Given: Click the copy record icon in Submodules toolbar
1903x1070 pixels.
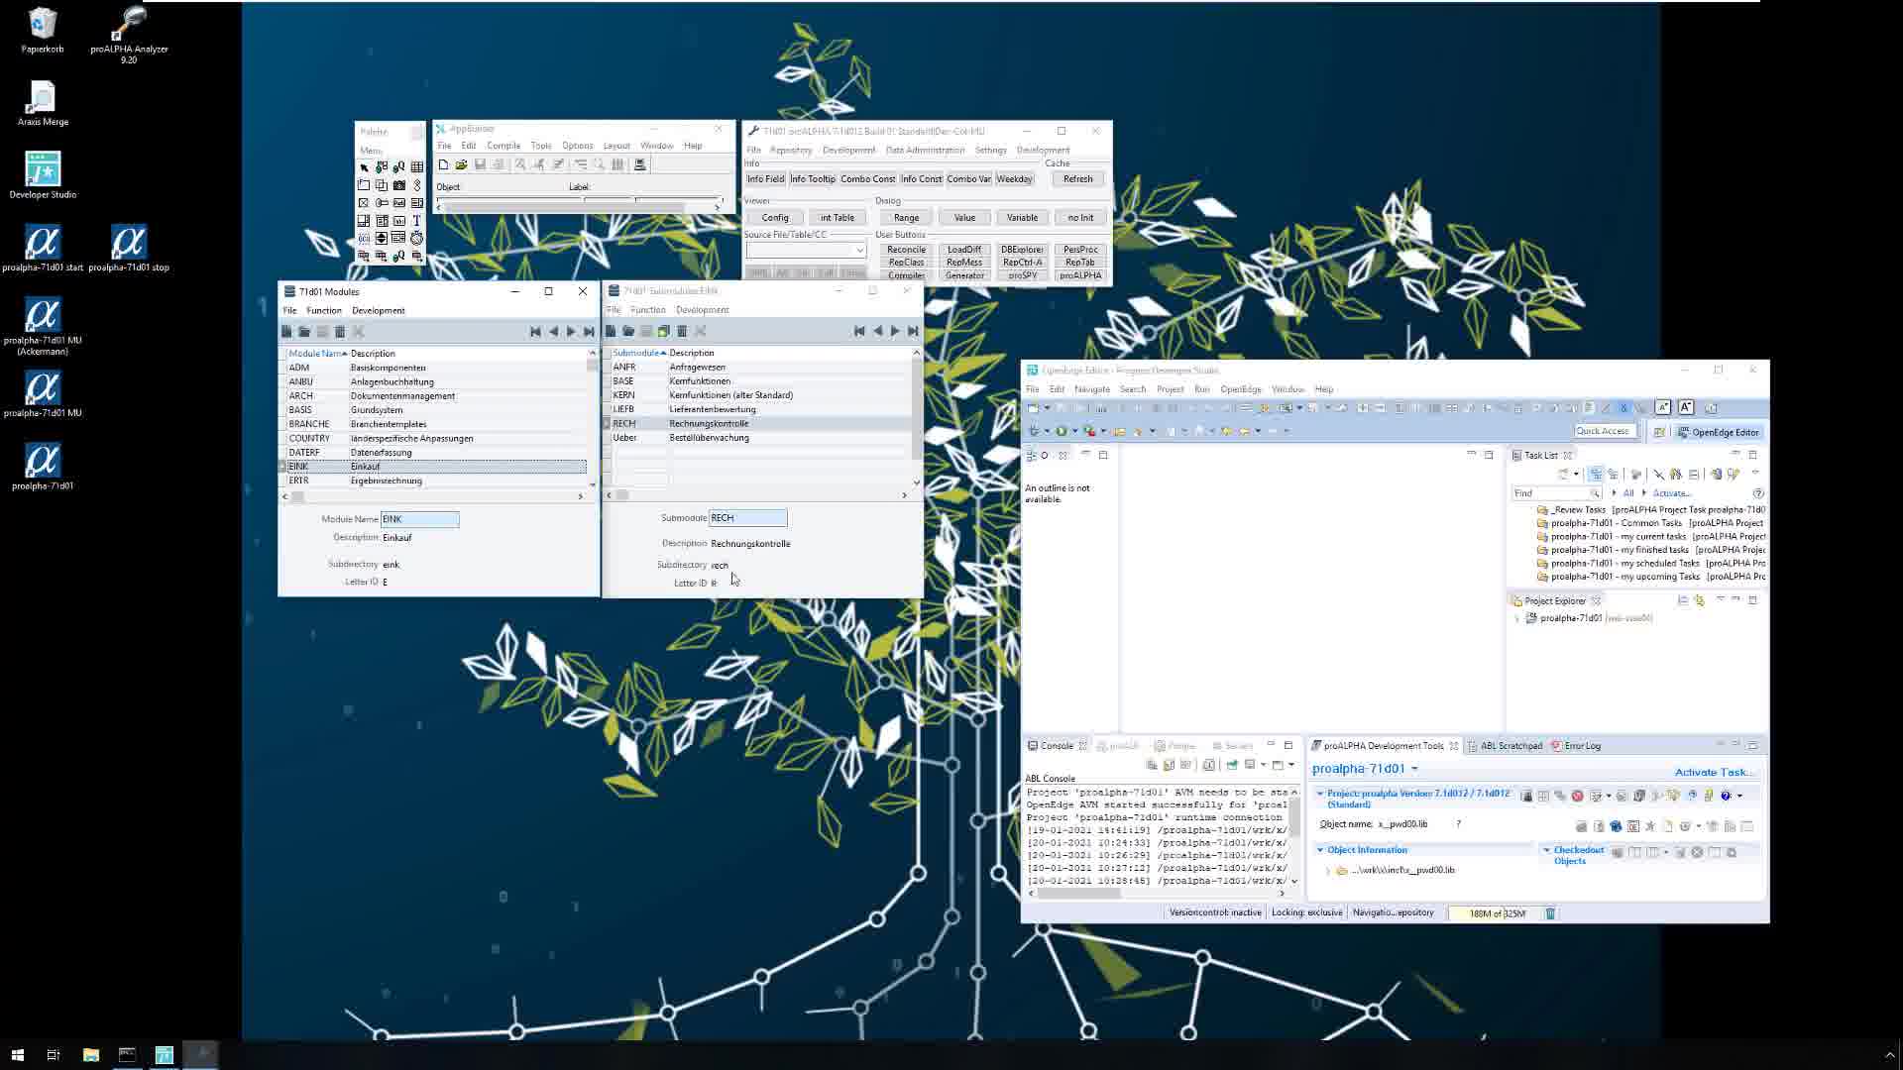Looking at the screenshot, I should pos(664,331).
